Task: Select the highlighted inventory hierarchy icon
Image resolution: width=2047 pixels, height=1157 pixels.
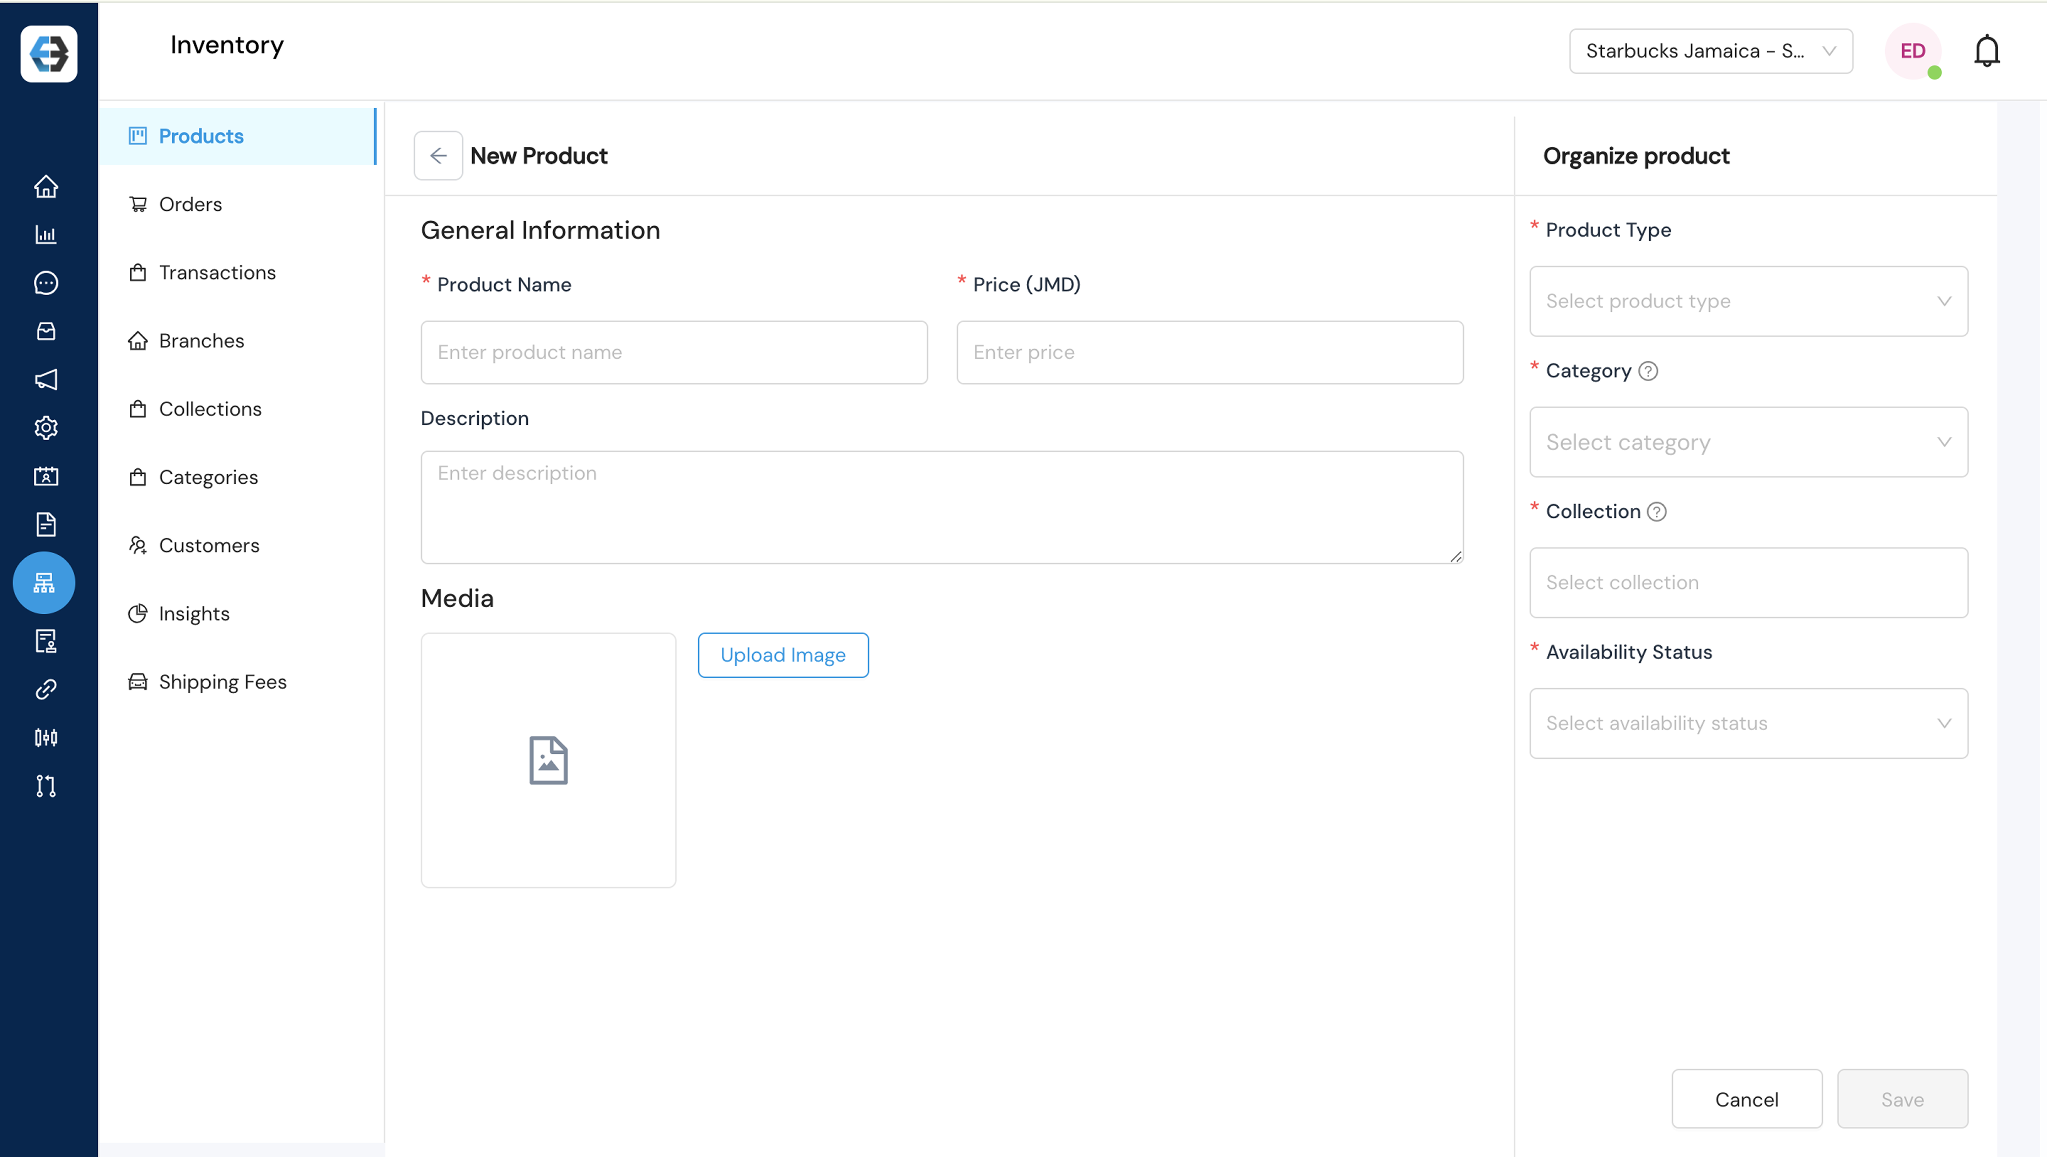Action: pyautogui.click(x=44, y=582)
